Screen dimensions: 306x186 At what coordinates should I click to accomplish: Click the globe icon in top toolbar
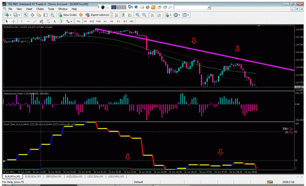[x=136, y=7]
